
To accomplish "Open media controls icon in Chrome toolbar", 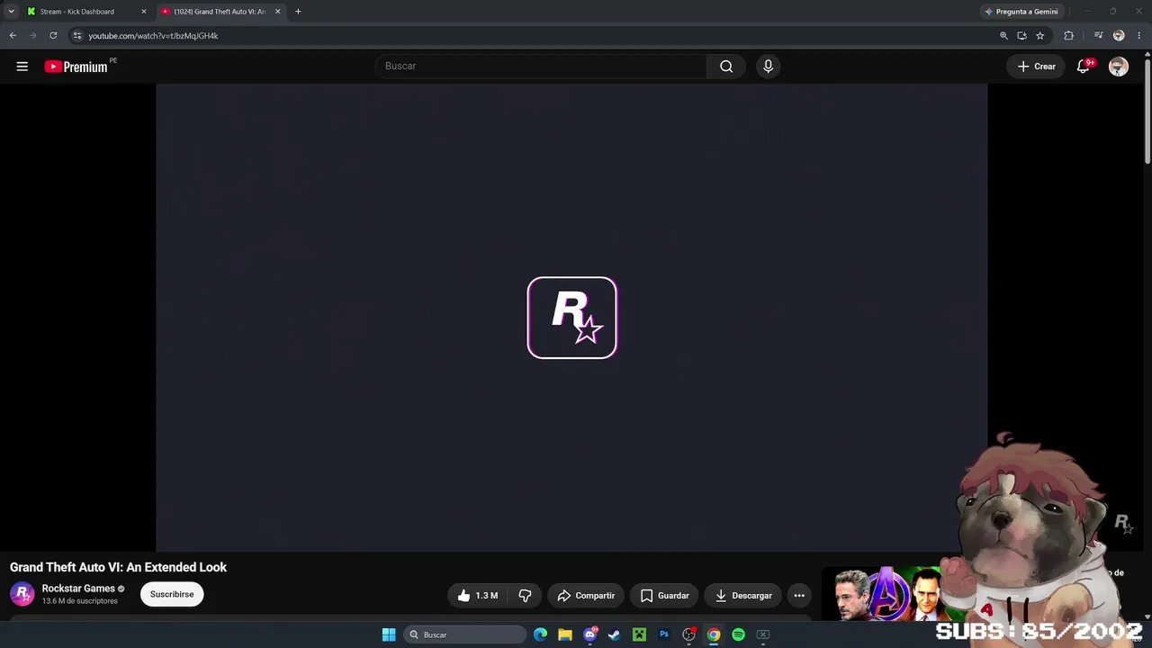I will 1098,35.
